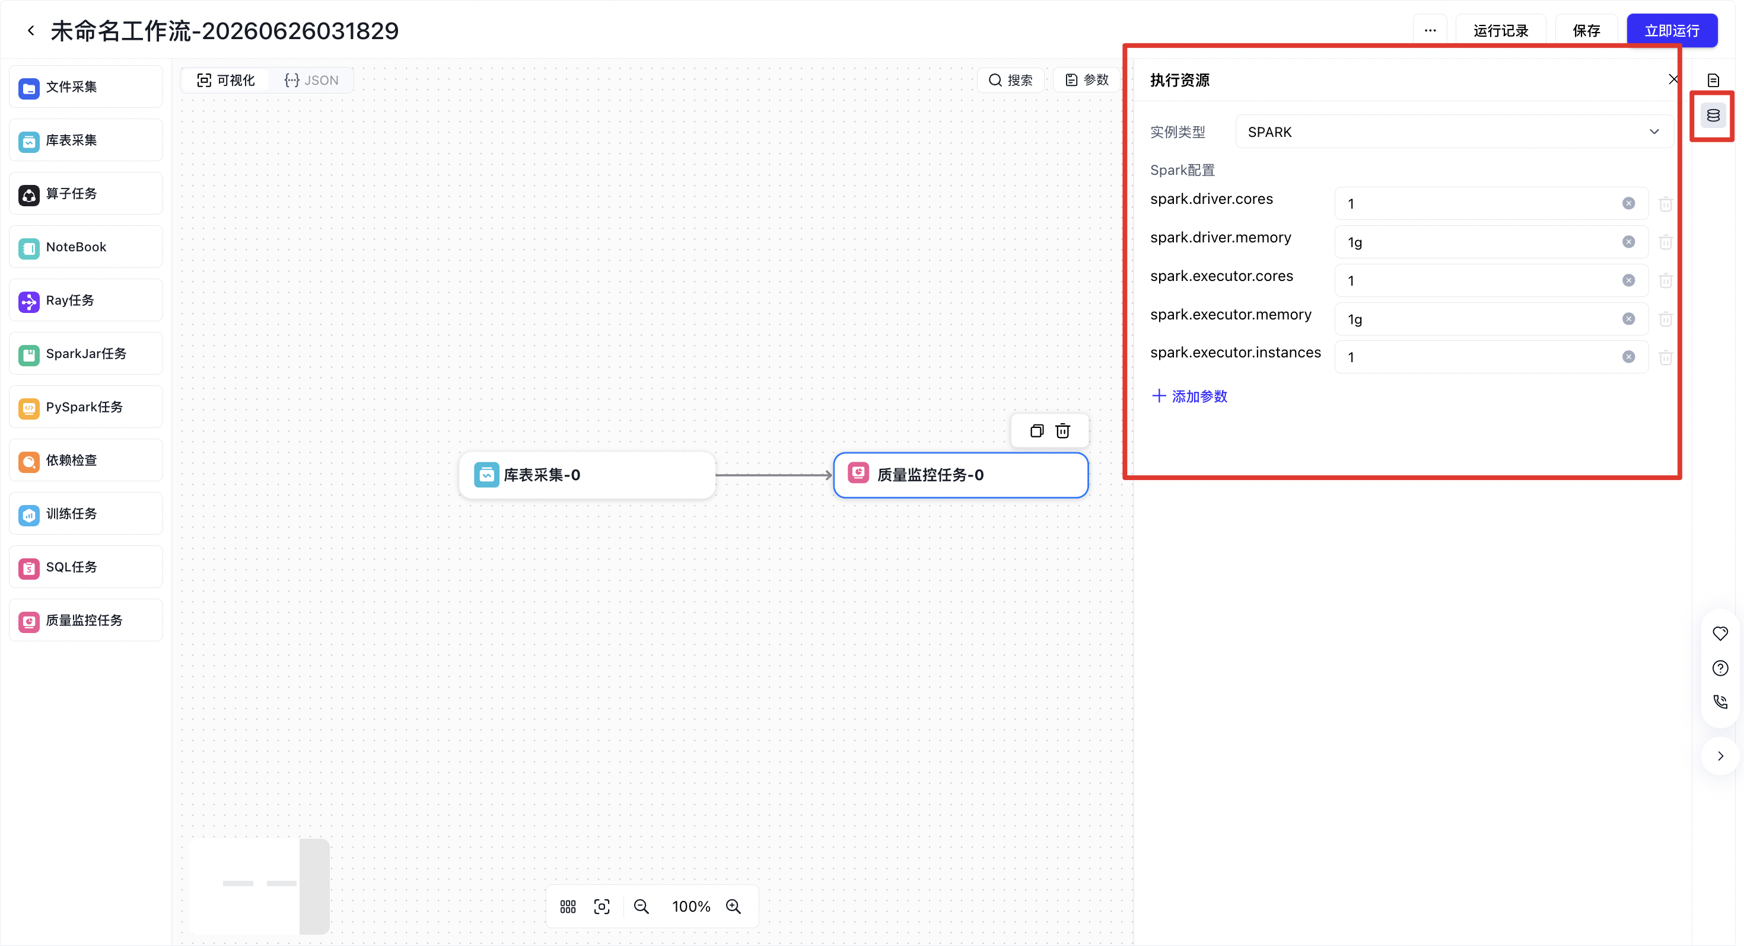Fit the canvas to screen
Image resolution: width=1744 pixels, height=946 pixels.
point(602,907)
